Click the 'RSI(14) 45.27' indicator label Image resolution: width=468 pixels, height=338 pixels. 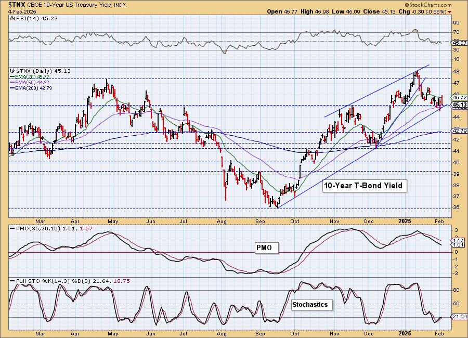point(37,18)
